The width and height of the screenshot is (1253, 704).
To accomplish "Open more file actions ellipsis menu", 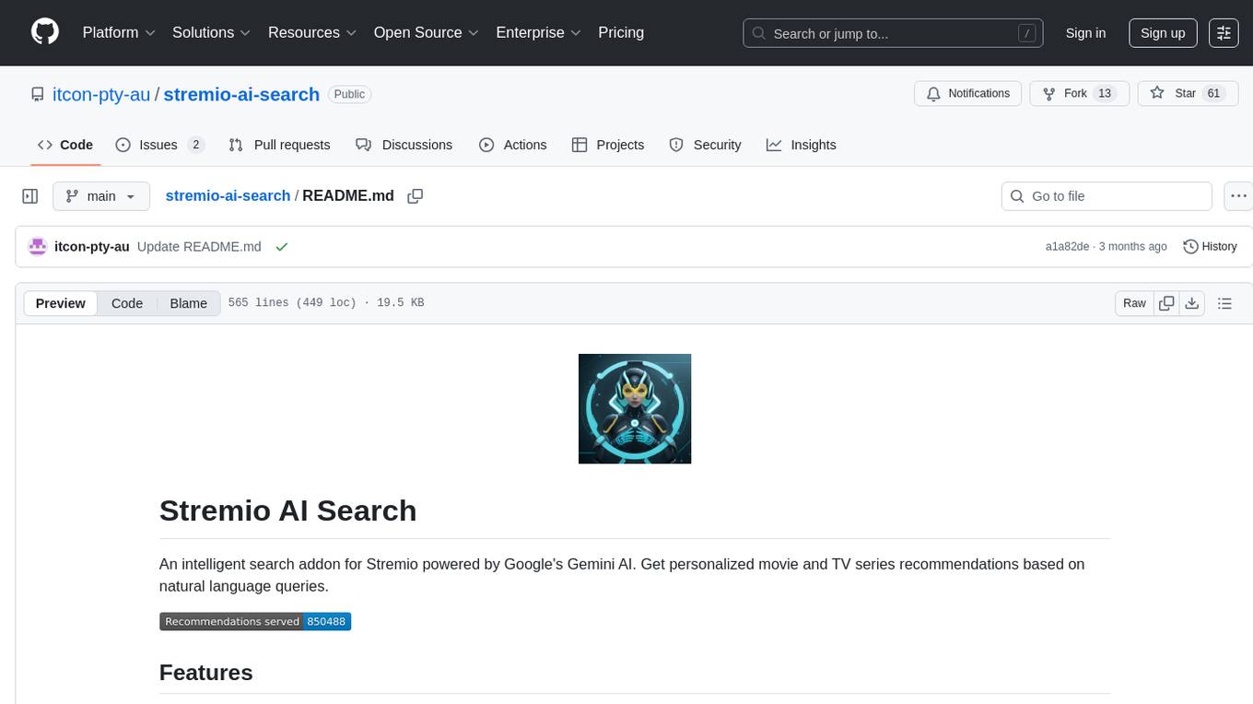I will (x=1238, y=196).
